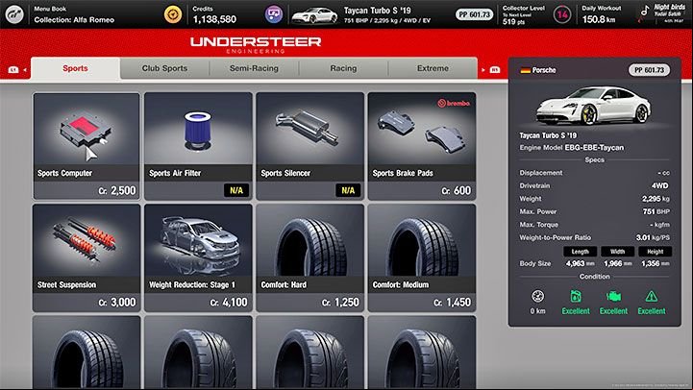The width and height of the screenshot is (693, 390).
Task: Click the Cr. 1,250 price
Action: pos(340,303)
